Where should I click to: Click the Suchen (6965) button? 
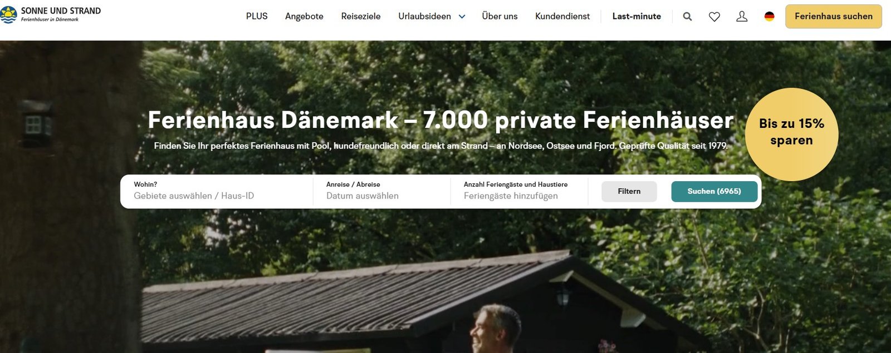point(714,191)
